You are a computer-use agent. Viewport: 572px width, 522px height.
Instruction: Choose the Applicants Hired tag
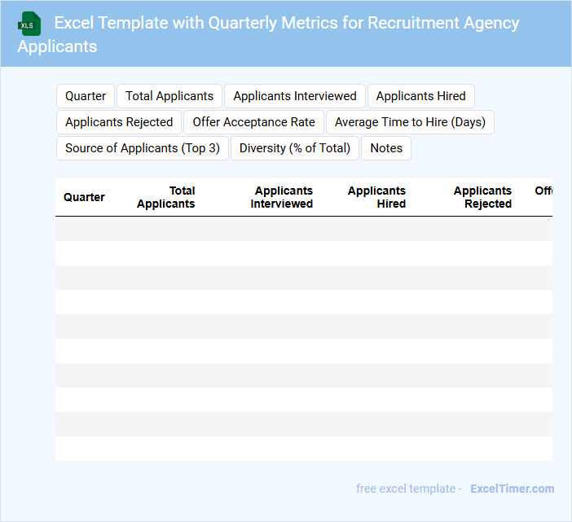pos(420,96)
